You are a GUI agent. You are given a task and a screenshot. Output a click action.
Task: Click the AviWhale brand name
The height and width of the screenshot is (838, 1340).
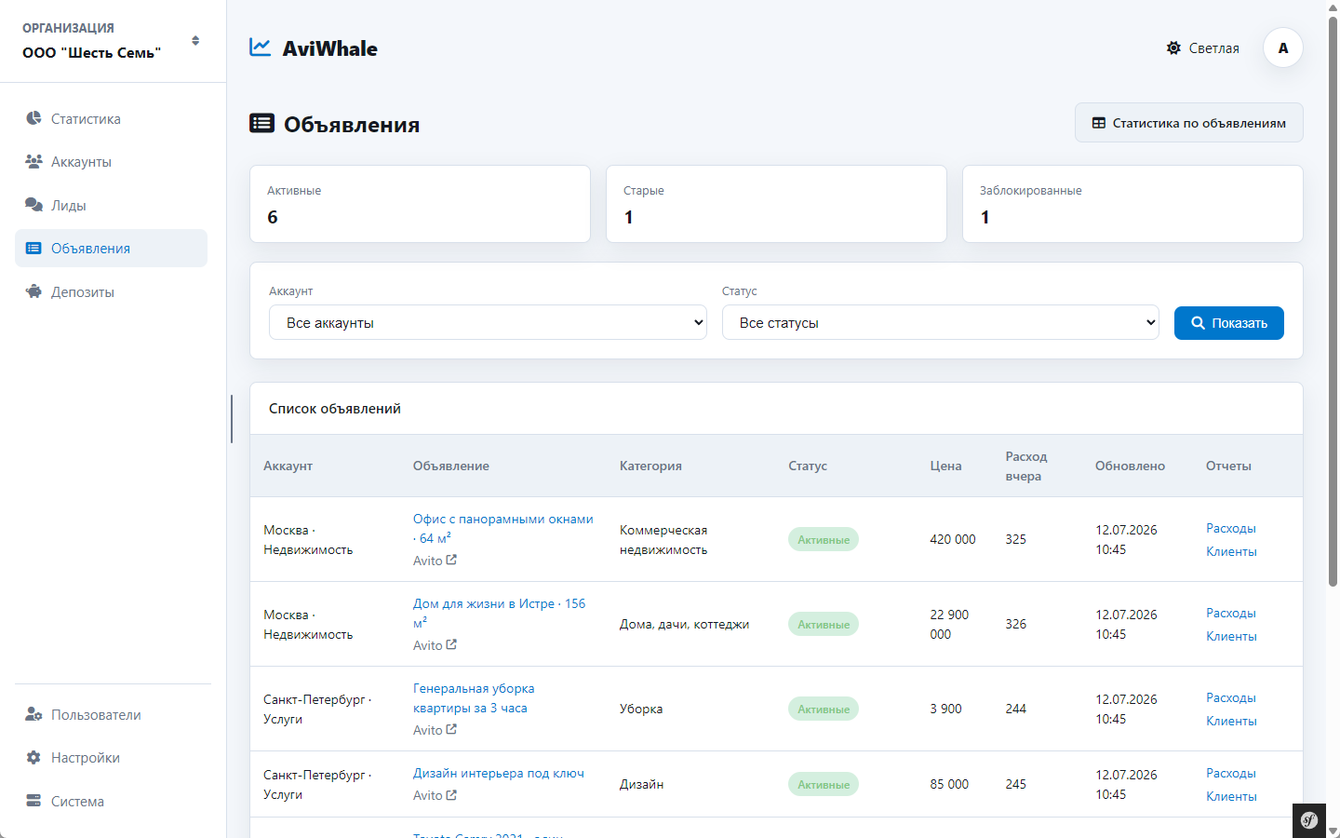pos(330,48)
